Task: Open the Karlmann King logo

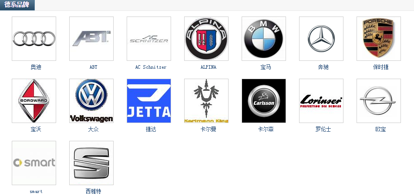Action: tap(206, 101)
